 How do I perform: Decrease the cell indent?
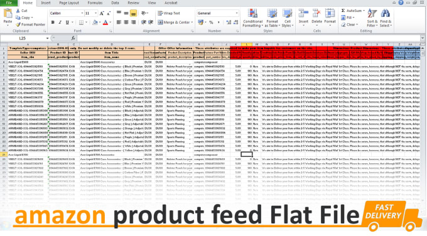click(x=144, y=23)
